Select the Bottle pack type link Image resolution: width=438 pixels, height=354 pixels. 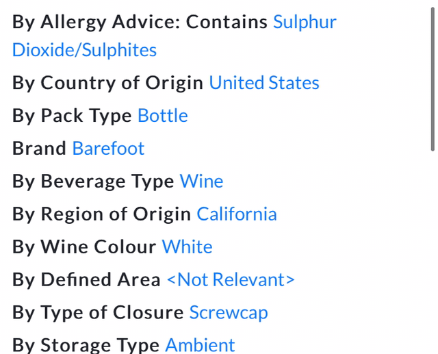[163, 116]
